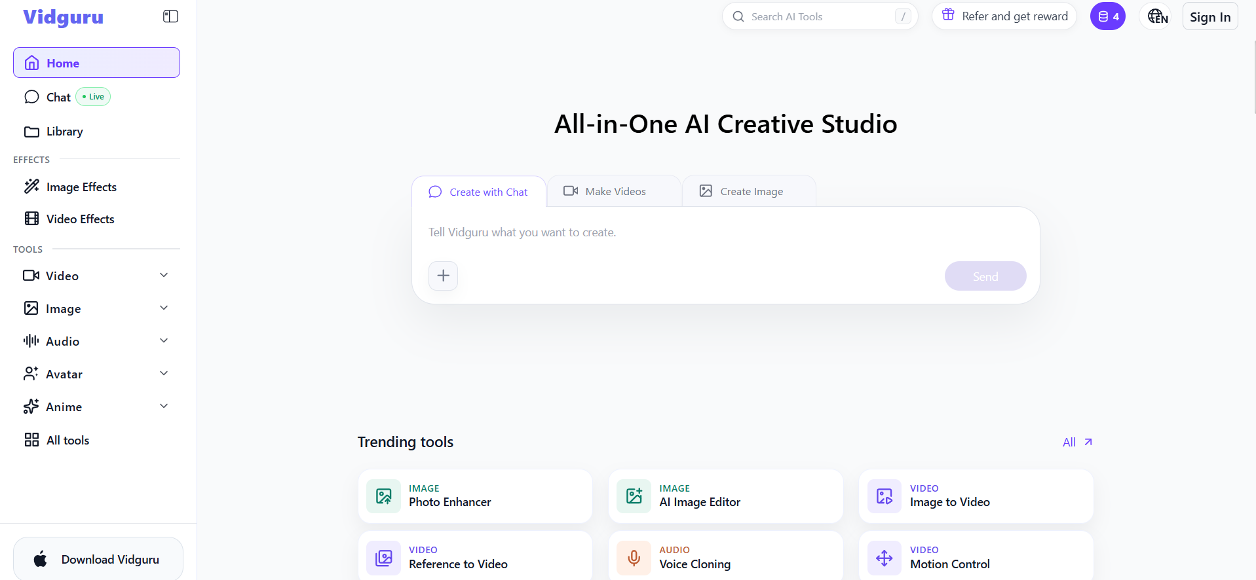Click the Image to Video icon
Viewport: 1256px width, 580px height.
[885, 496]
